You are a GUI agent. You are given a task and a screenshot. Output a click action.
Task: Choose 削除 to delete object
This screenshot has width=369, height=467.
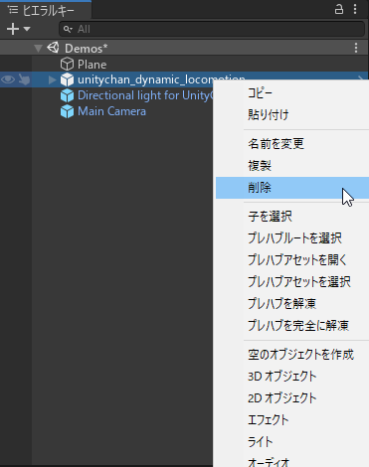[x=292, y=188]
